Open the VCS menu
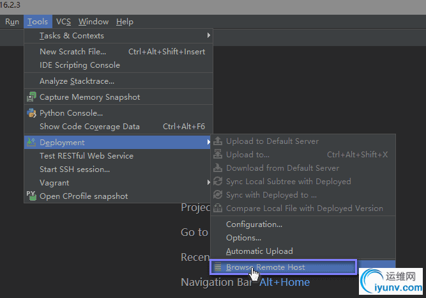Viewport: 426px width, 298px height. pyautogui.click(x=63, y=22)
